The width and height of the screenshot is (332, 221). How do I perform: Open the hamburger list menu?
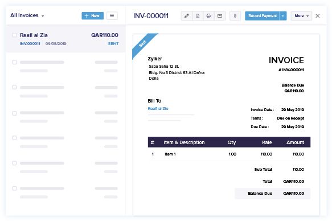coord(112,16)
